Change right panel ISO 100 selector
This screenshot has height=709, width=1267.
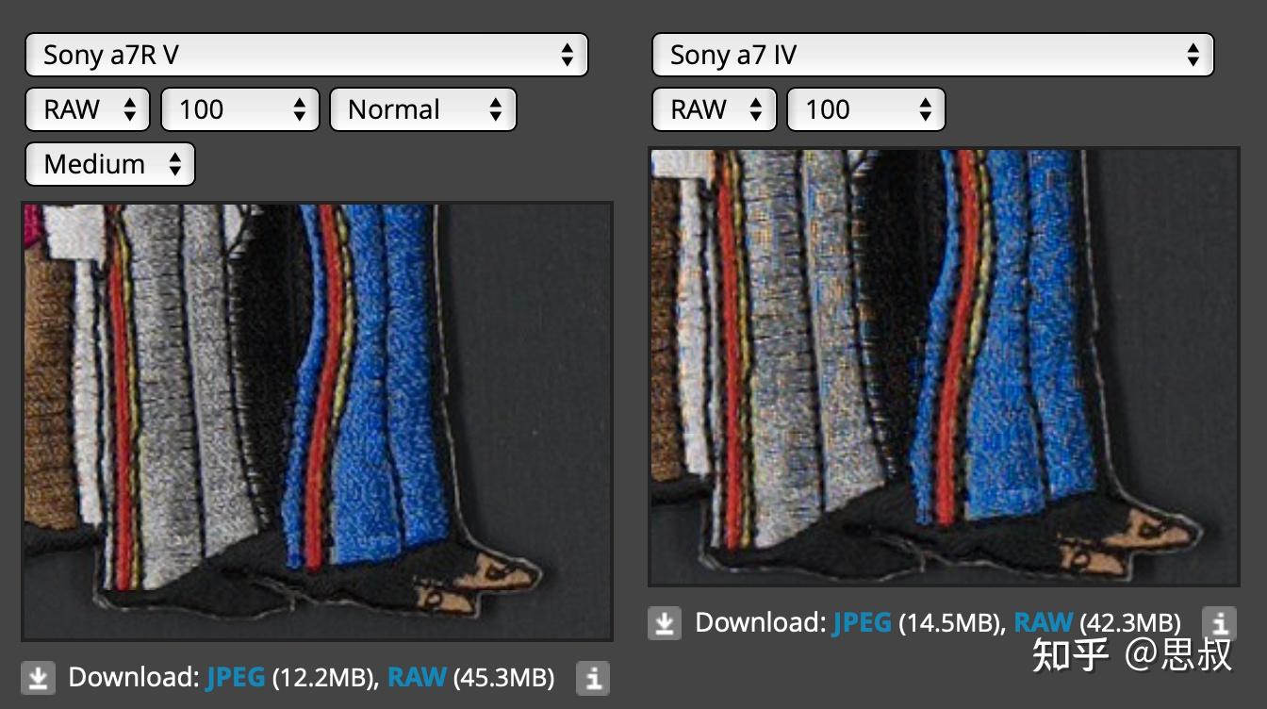click(865, 109)
